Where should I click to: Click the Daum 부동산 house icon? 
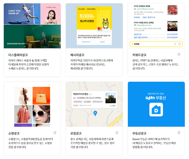coord(156,110)
